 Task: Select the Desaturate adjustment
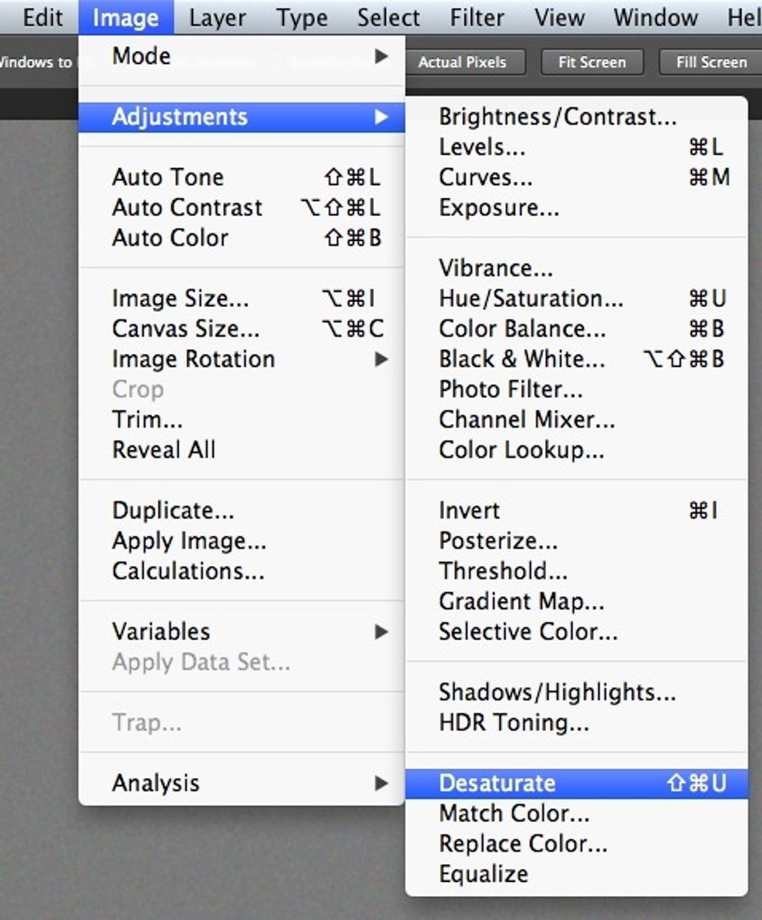click(488, 783)
